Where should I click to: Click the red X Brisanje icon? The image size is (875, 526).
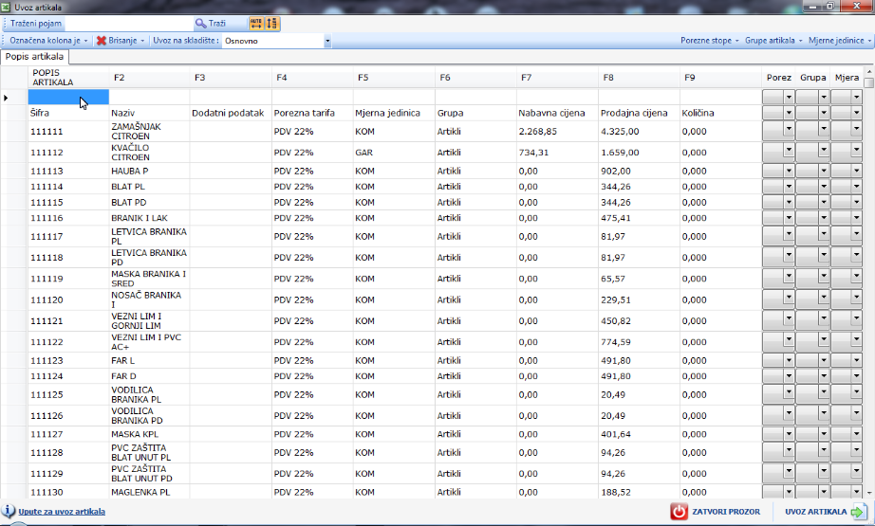[x=101, y=41]
